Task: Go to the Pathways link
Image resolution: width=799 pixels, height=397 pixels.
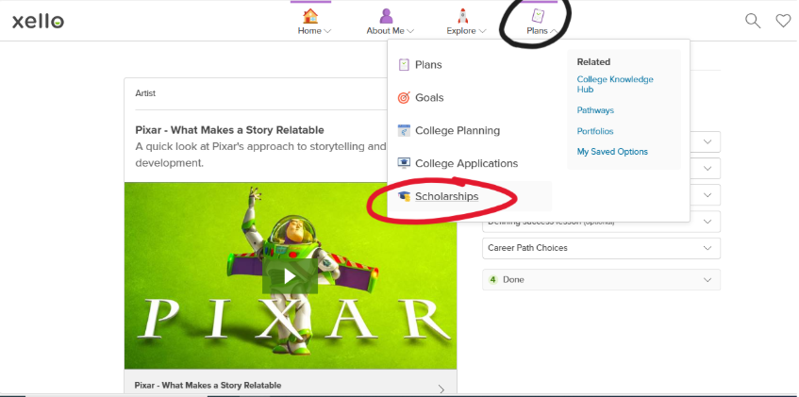Action: click(x=594, y=110)
